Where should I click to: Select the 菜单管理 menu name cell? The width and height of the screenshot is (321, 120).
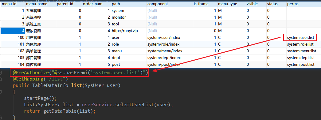pos(41,51)
